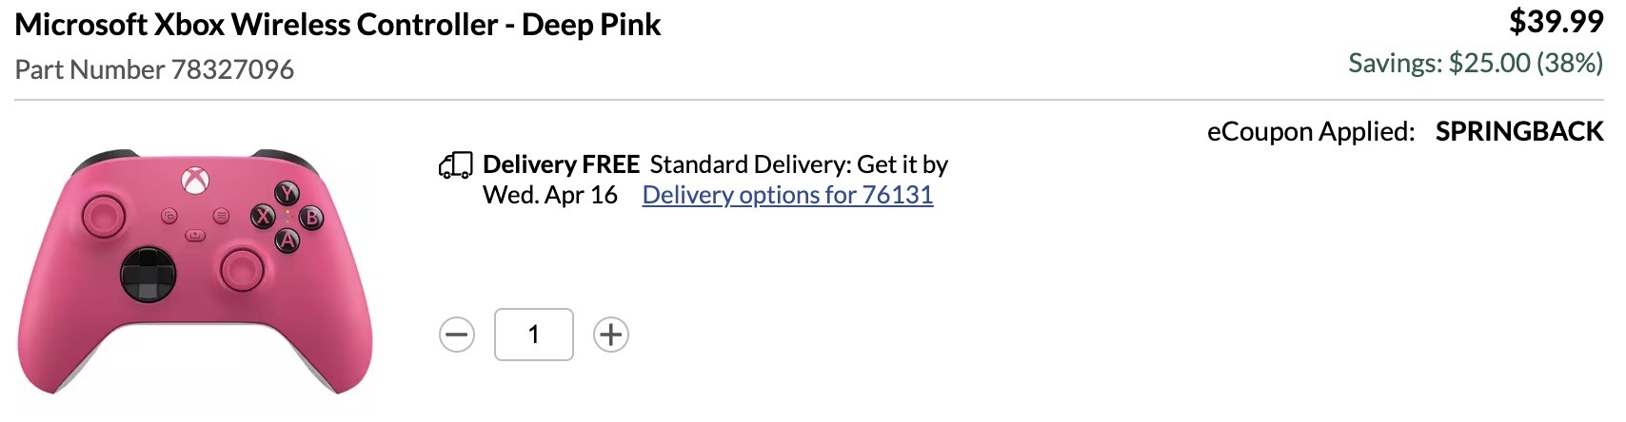The width and height of the screenshot is (1626, 422).
Task: Click the A button on the controller image
Action: [x=288, y=241]
